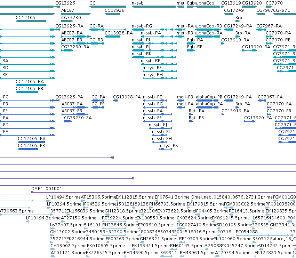Click transcript CG33230-RA
Image resolution: width=296 pixels, height=258 pixels.
[75, 47]
